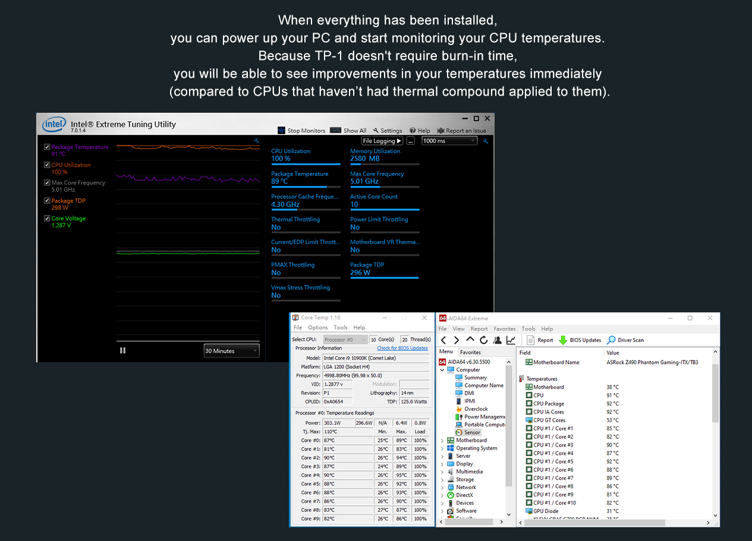Open the Processor #0 dropdown in Core Temp
This screenshot has height=541, width=752.
(345, 340)
